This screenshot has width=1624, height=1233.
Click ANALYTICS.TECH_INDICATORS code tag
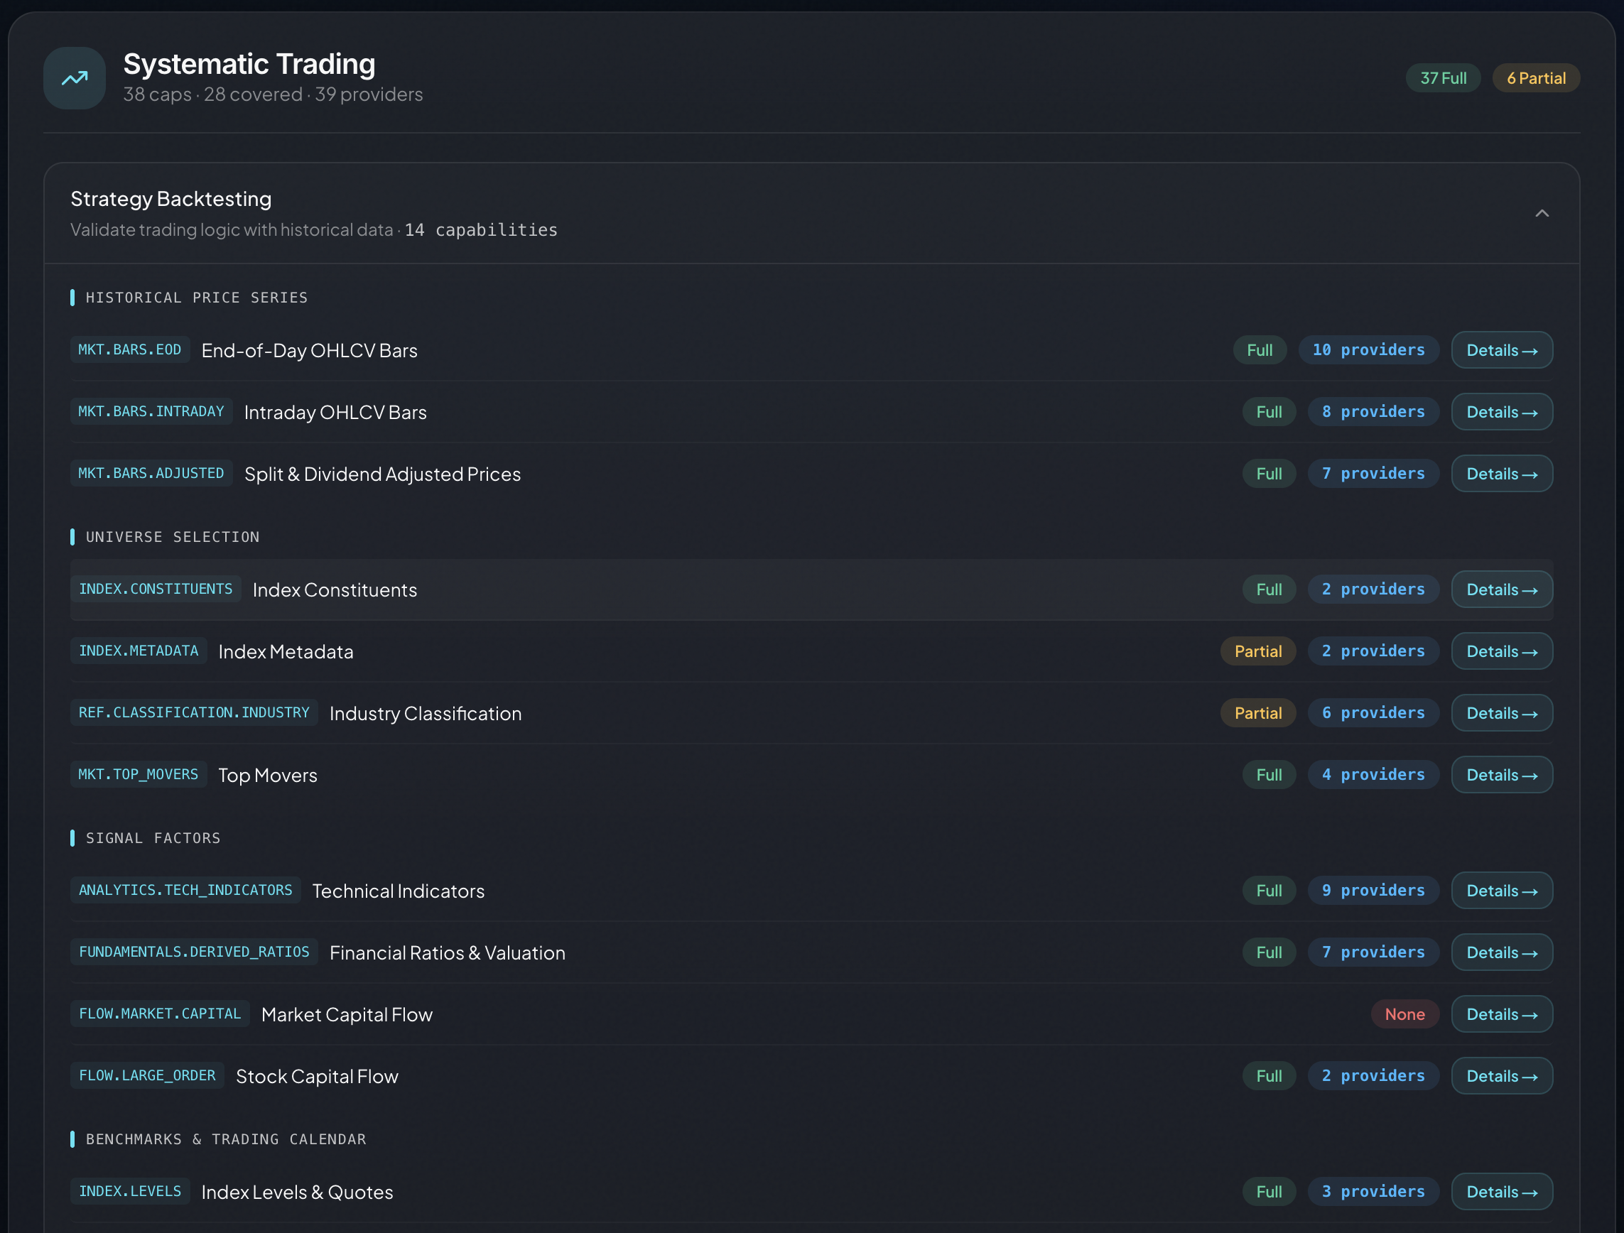coord(185,890)
